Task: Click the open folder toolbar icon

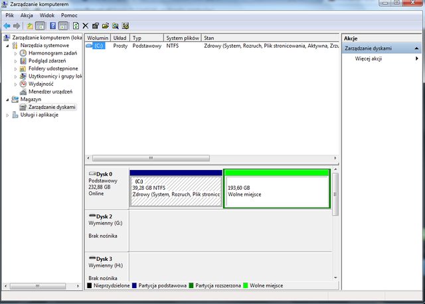Action: [106, 26]
